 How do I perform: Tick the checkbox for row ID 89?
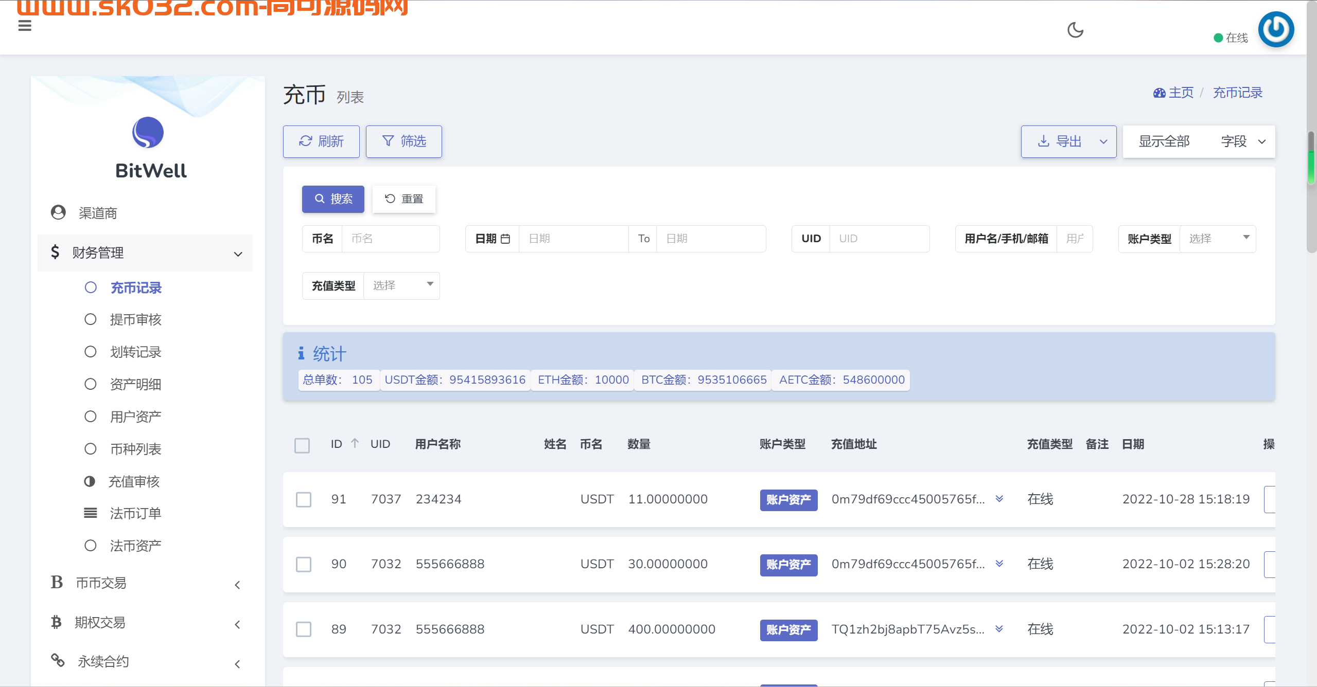304,629
